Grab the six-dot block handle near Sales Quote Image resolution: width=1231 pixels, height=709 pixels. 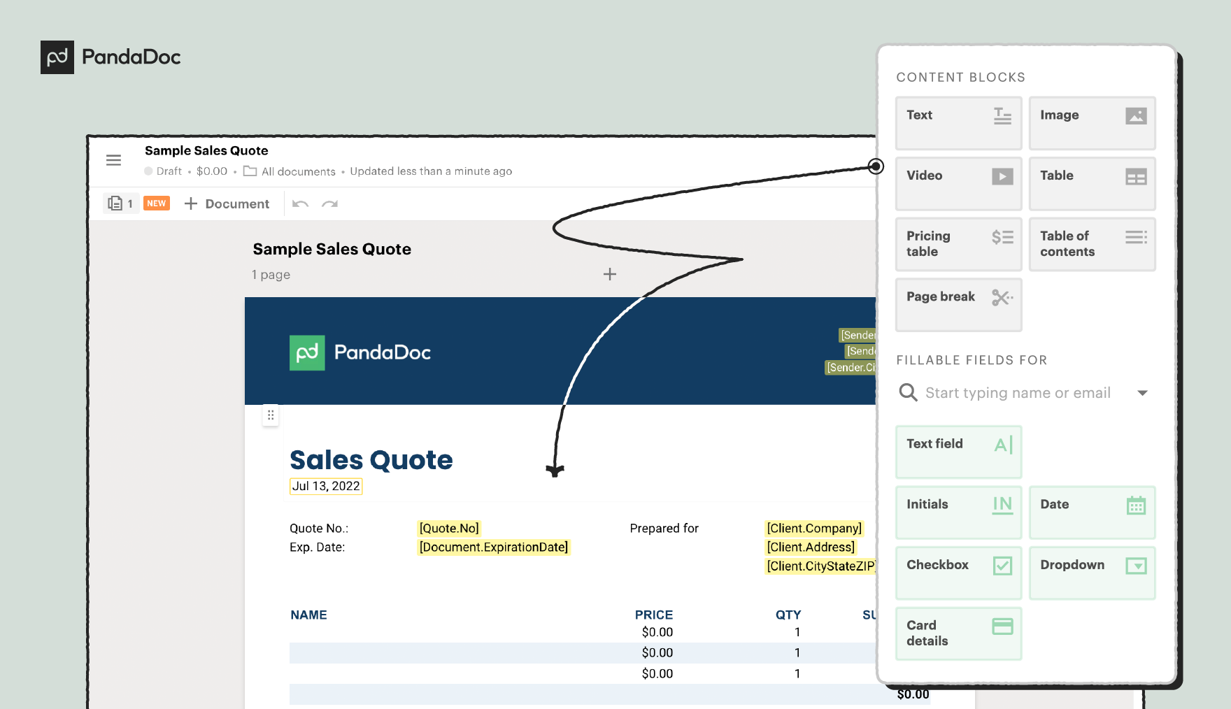[271, 415]
